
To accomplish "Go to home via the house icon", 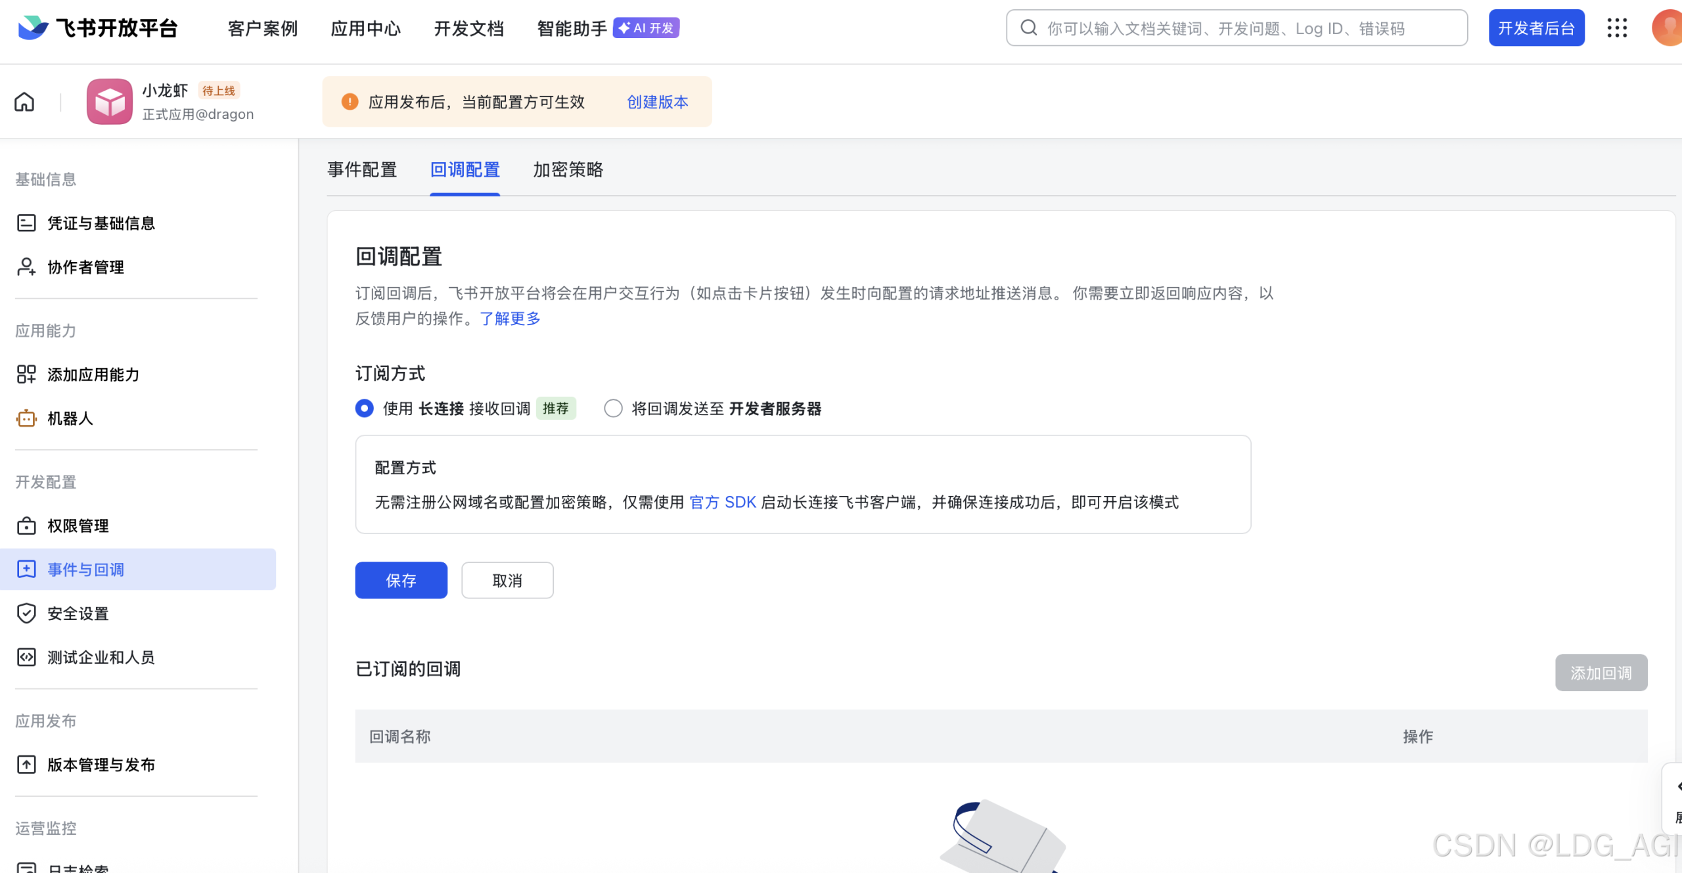I will (24, 102).
